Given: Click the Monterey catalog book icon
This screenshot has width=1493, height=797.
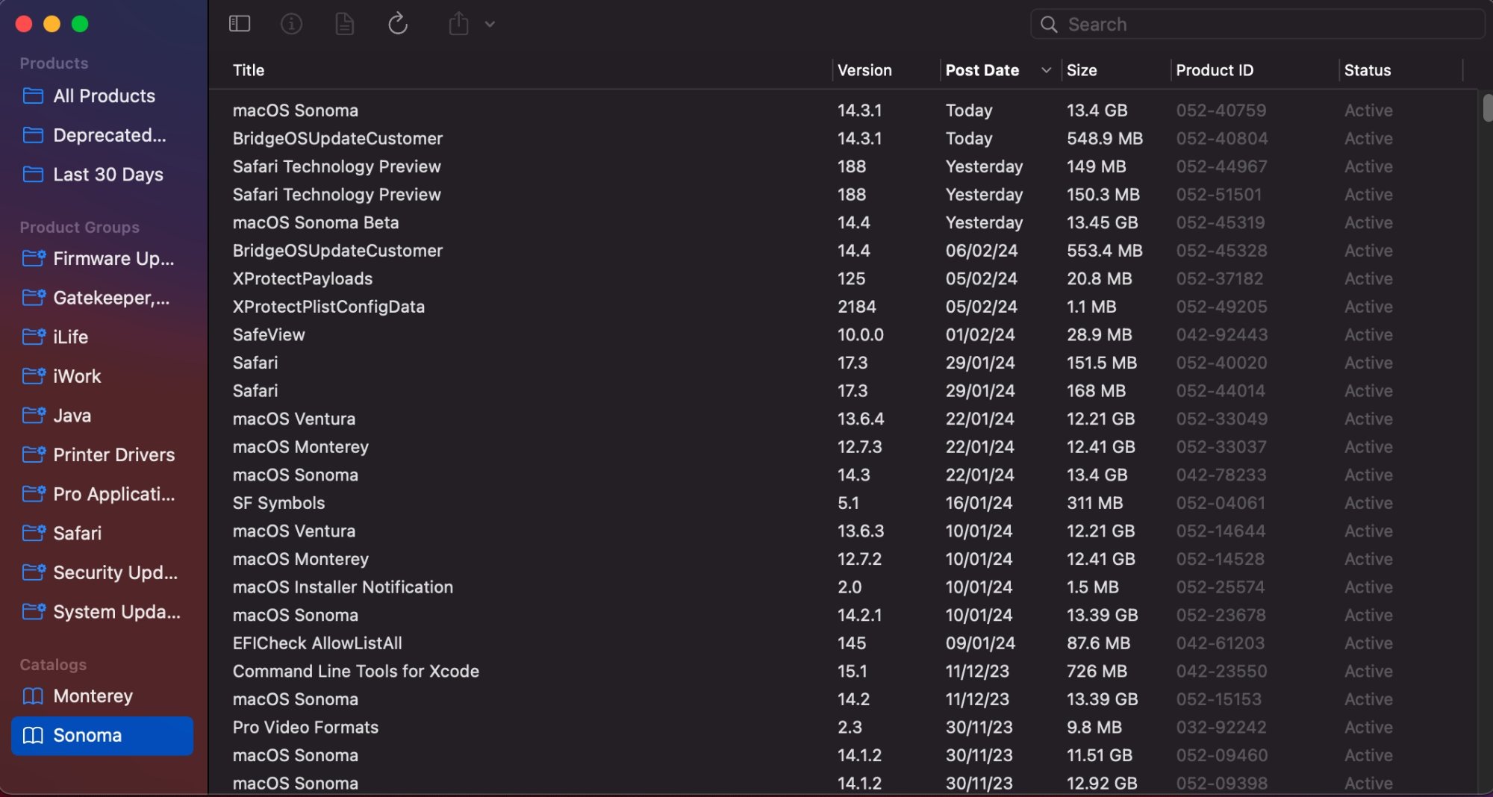Looking at the screenshot, I should coord(33,696).
